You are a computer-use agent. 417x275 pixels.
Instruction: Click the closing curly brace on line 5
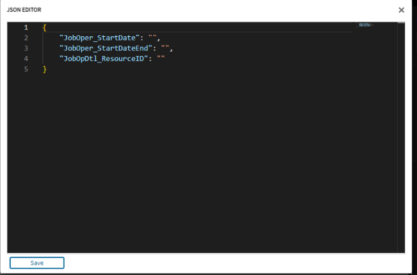pos(44,69)
